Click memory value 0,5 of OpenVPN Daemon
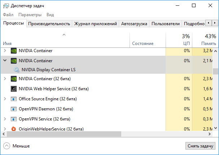Viewport: 219px width, 155px height. click(x=208, y=109)
